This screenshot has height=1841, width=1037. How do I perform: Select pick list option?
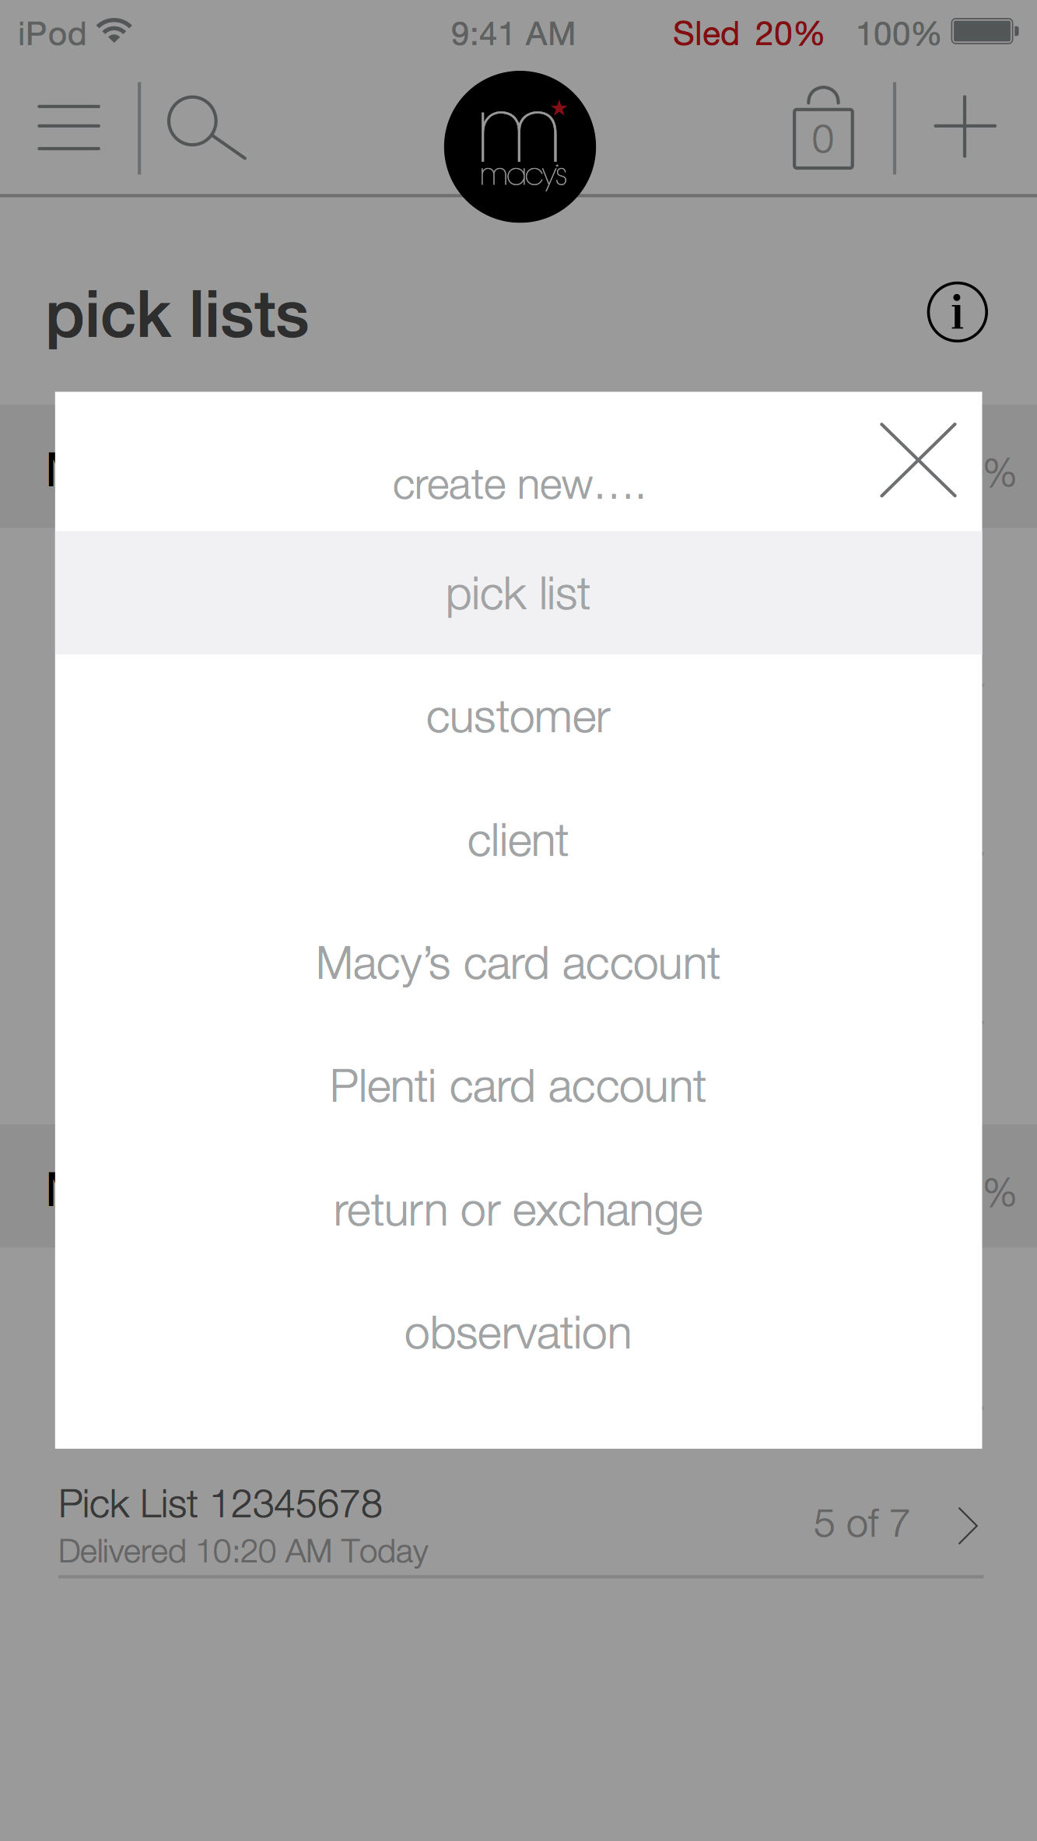[x=518, y=594]
